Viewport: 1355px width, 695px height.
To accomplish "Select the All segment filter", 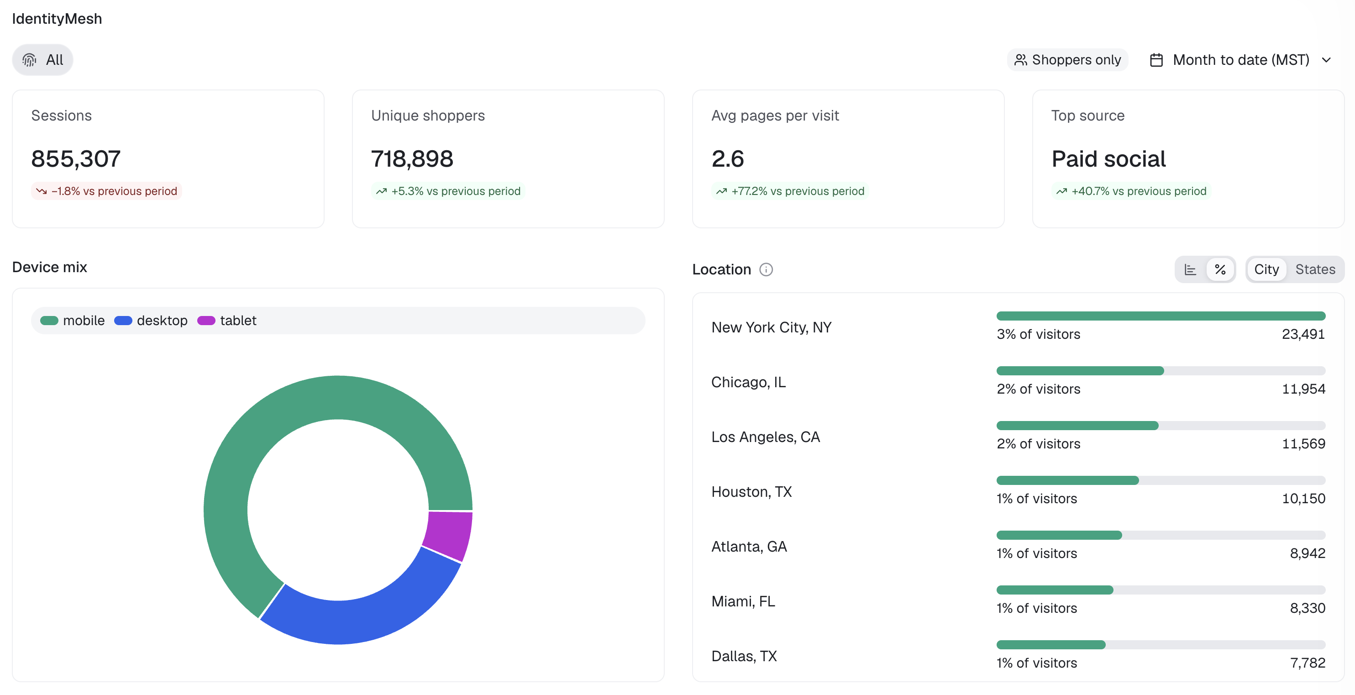I will pos(42,60).
